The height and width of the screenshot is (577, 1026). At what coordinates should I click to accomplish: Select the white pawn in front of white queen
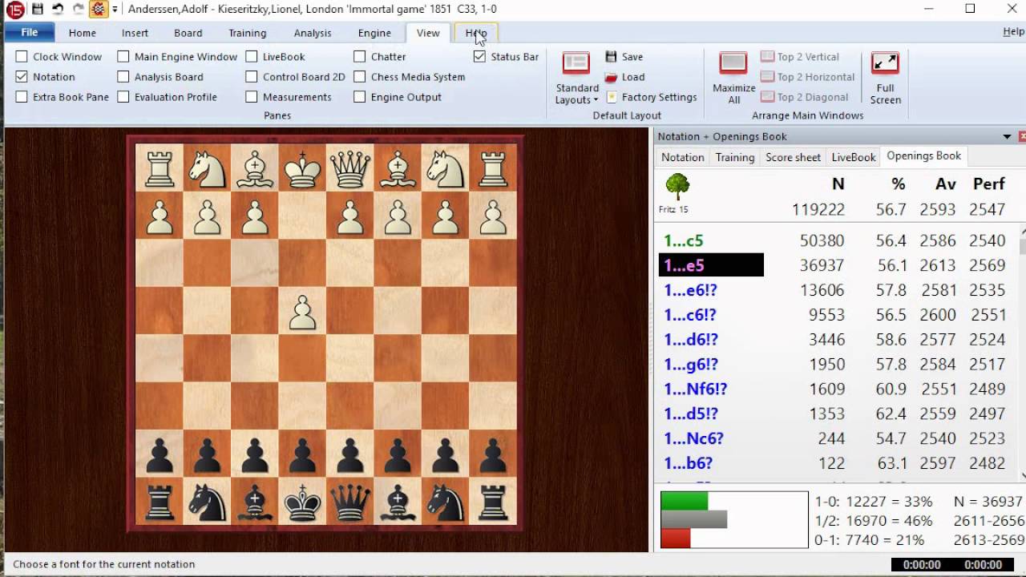(x=350, y=216)
